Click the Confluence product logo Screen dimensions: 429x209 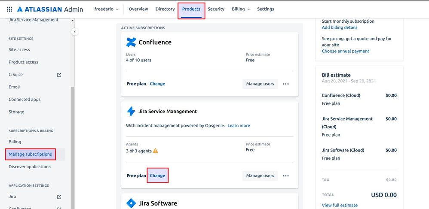click(131, 42)
